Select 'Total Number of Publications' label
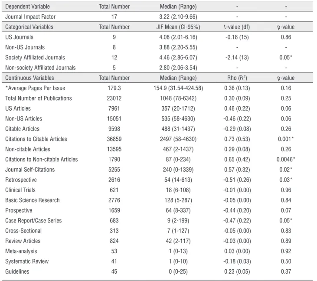317x281 pixels. [39, 98]
